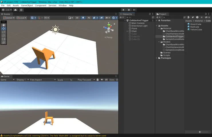
Task: Open the GameObject menu
Action: pos(27,5)
